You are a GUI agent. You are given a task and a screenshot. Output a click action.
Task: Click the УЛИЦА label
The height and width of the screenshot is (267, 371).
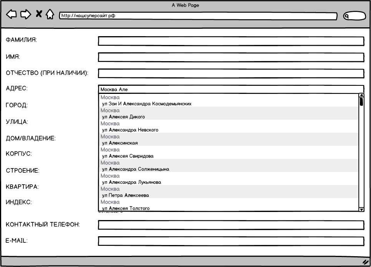point(17,122)
